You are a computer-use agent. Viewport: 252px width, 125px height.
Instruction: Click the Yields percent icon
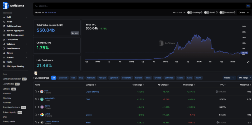tap(4, 22)
